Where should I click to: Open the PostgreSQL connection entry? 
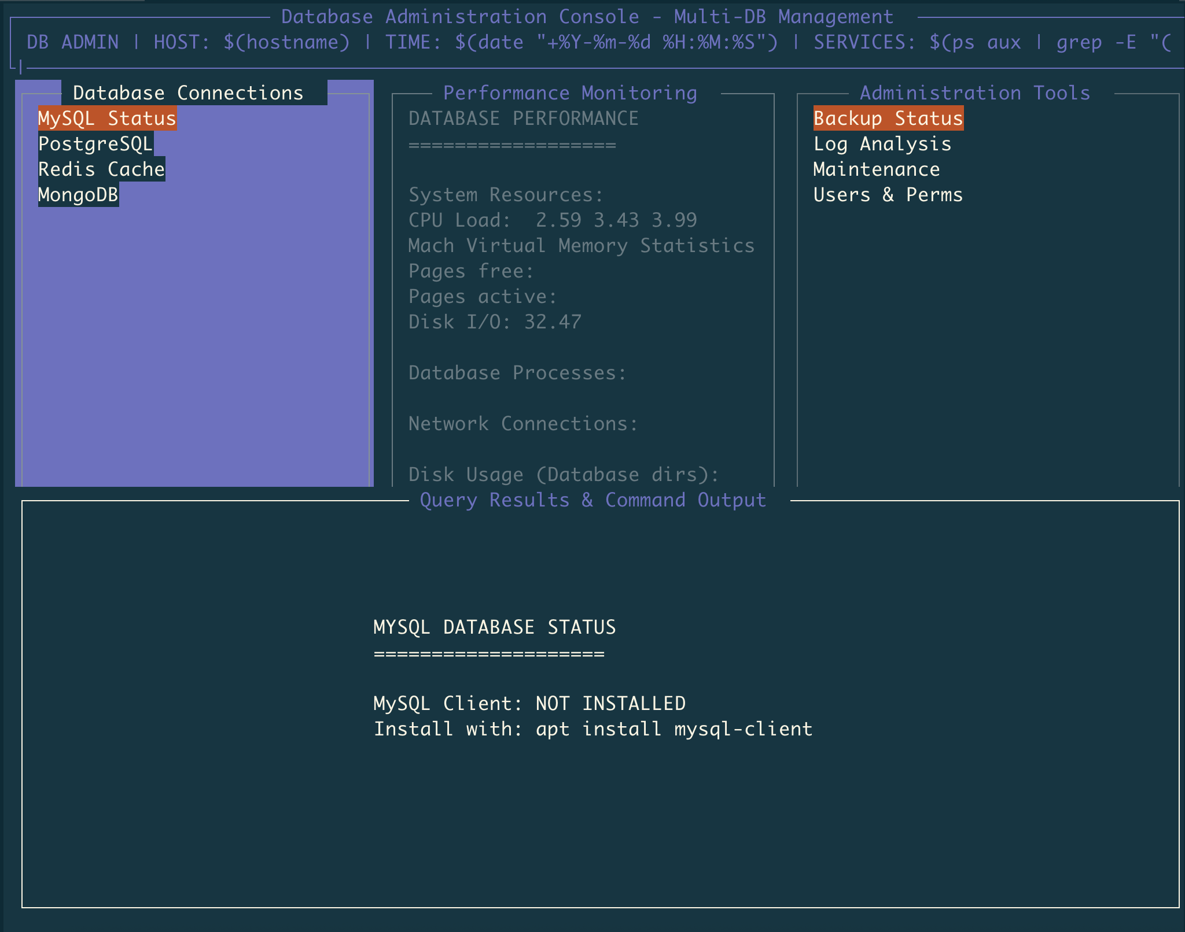click(96, 143)
